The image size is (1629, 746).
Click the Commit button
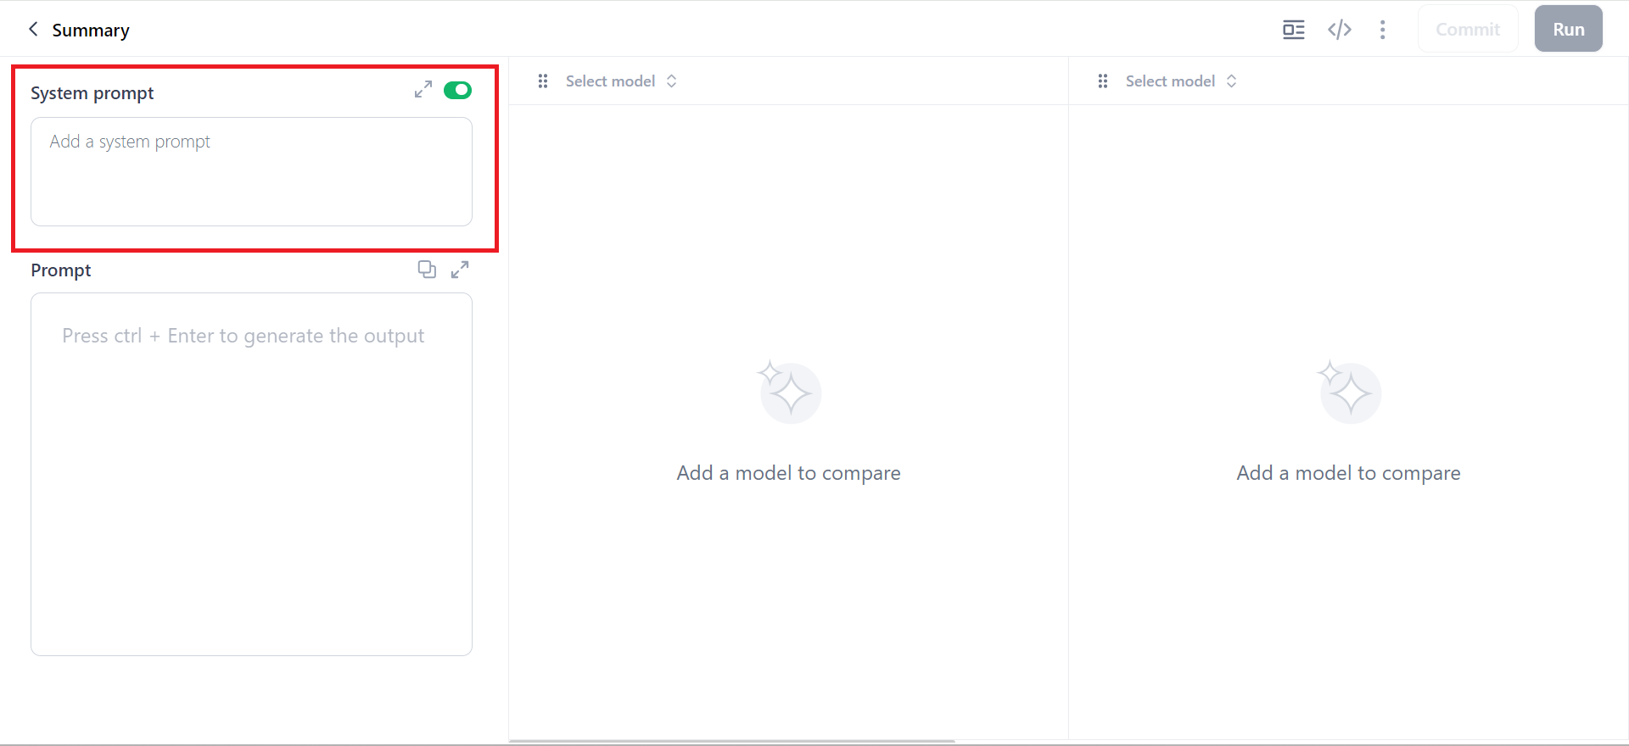click(1468, 30)
